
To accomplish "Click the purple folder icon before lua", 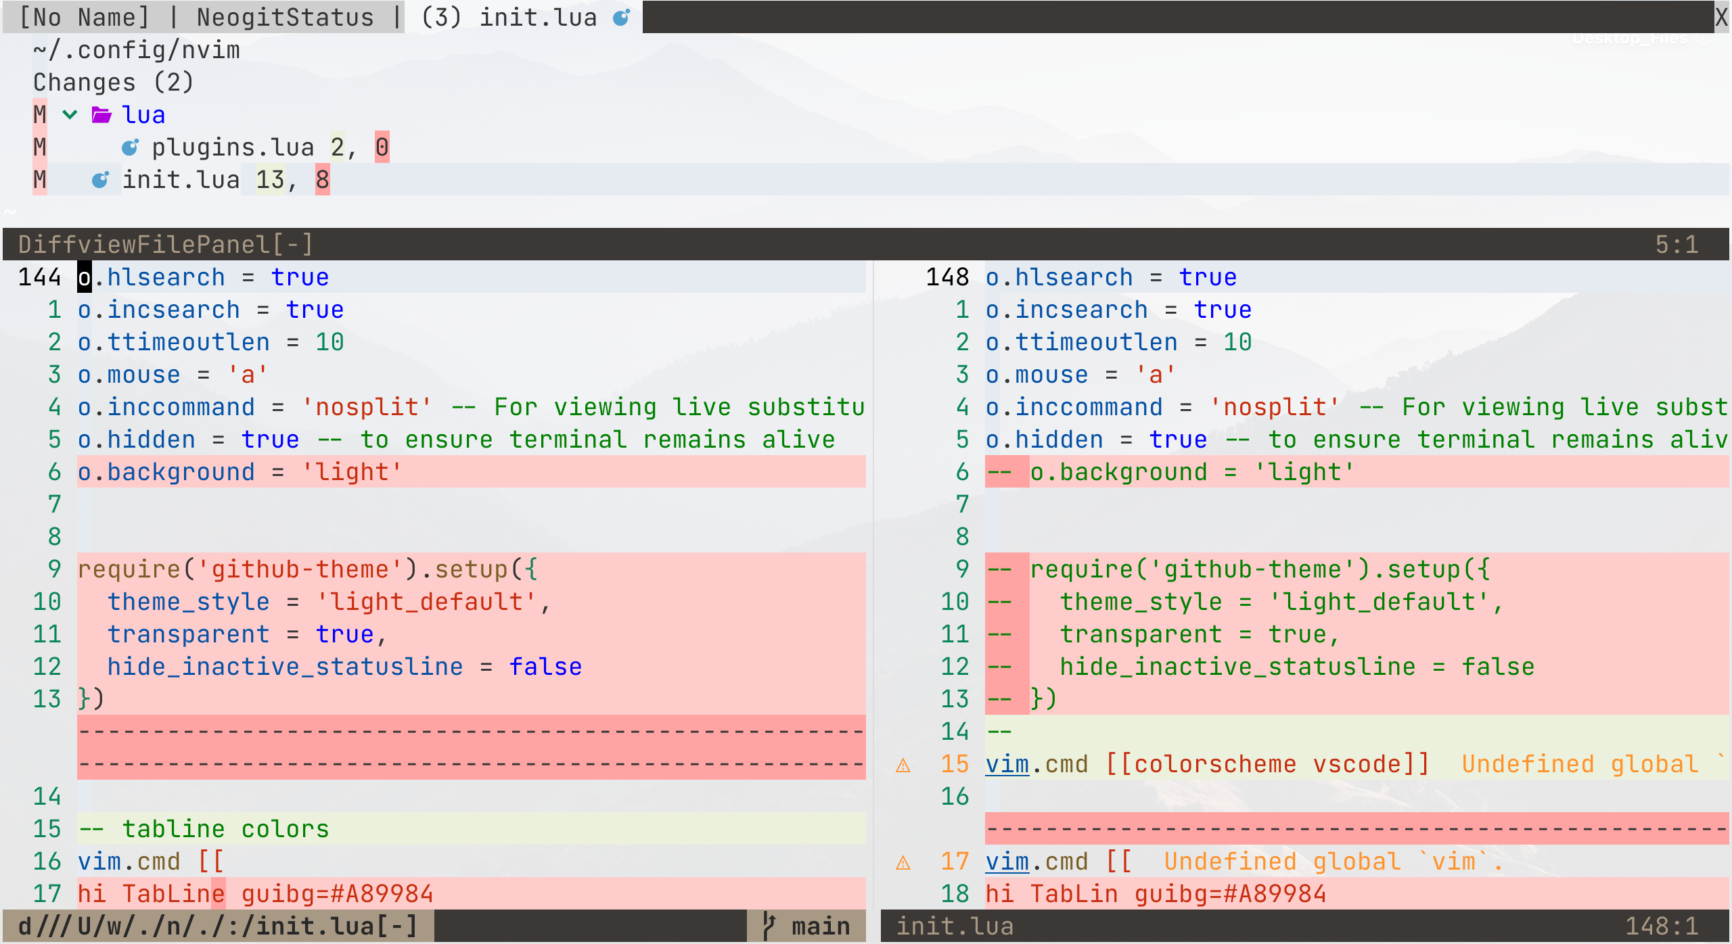I will pos(101,114).
